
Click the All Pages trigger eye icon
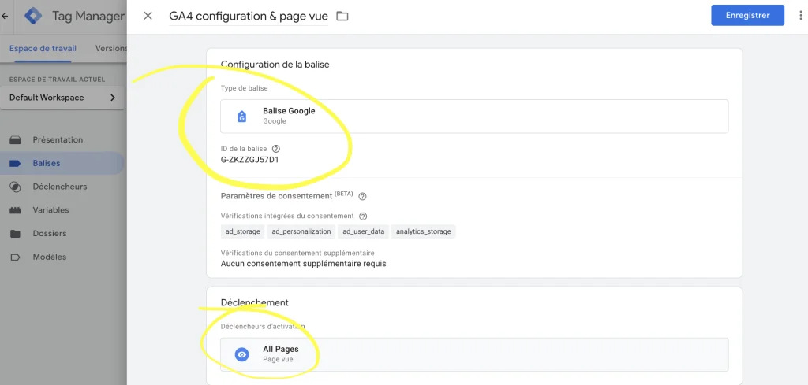pos(242,354)
